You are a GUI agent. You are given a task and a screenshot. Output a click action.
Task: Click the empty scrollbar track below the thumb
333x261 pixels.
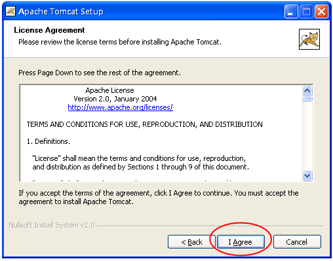(x=307, y=136)
